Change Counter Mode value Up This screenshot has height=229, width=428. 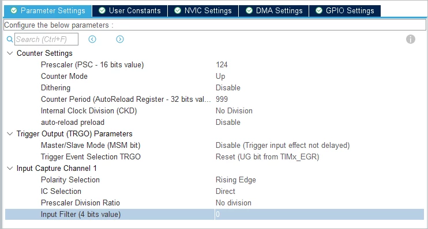(x=220, y=77)
